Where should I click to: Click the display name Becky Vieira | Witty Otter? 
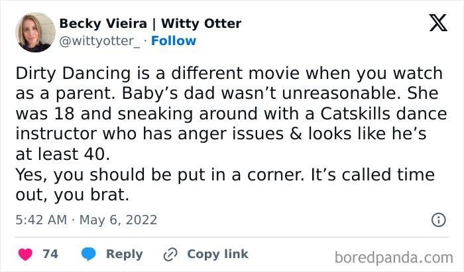(x=150, y=24)
